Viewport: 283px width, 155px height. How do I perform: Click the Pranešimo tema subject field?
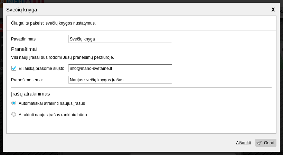(x=120, y=80)
